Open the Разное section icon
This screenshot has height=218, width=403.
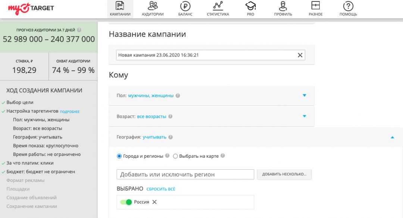click(315, 6)
